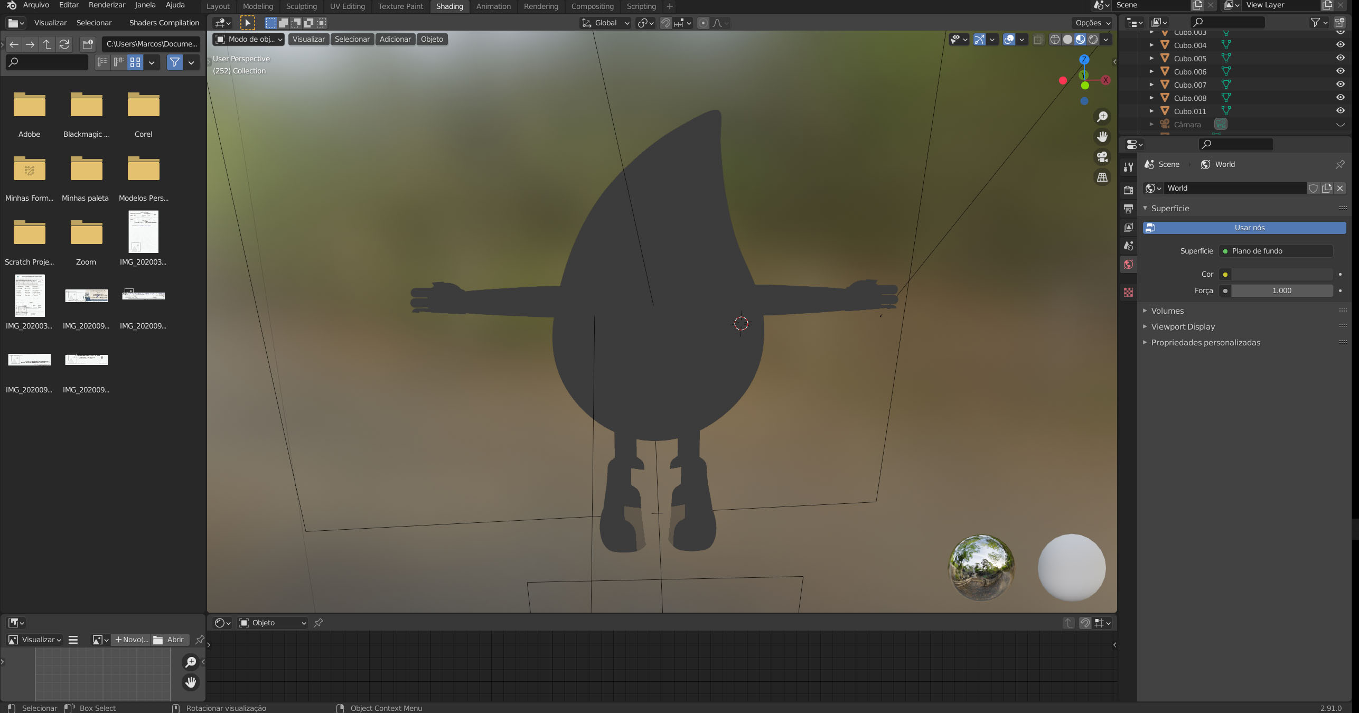Toggle file browser filter funnel
Screen dimensions: 1359x713
tap(174, 62)
